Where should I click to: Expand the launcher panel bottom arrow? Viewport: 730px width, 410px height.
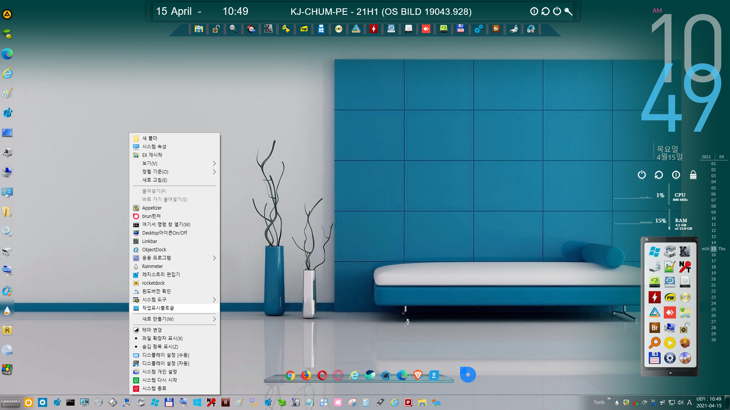click(670, 373)
